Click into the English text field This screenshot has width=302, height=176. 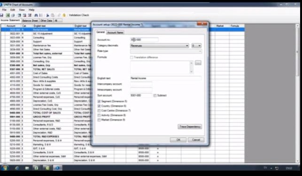166,78
